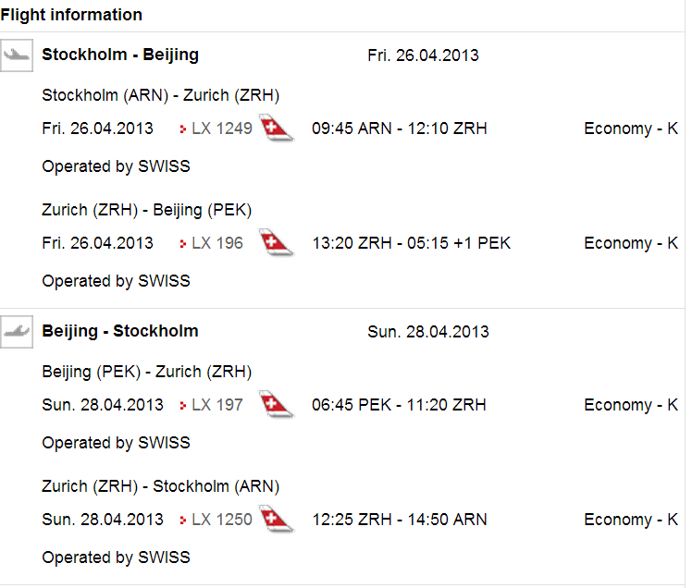The width and height of the screenshot is (692, 588).
Task: Click the return Beijing - Stockholm plane icon
Action: [x=17, y=332]
